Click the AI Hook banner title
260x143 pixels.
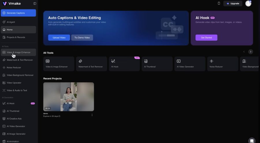point(202,18)
